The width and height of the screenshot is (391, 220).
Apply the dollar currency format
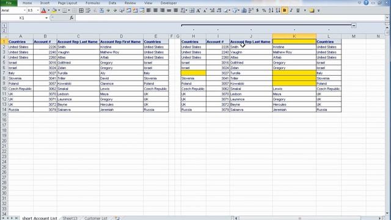point(257,10)
